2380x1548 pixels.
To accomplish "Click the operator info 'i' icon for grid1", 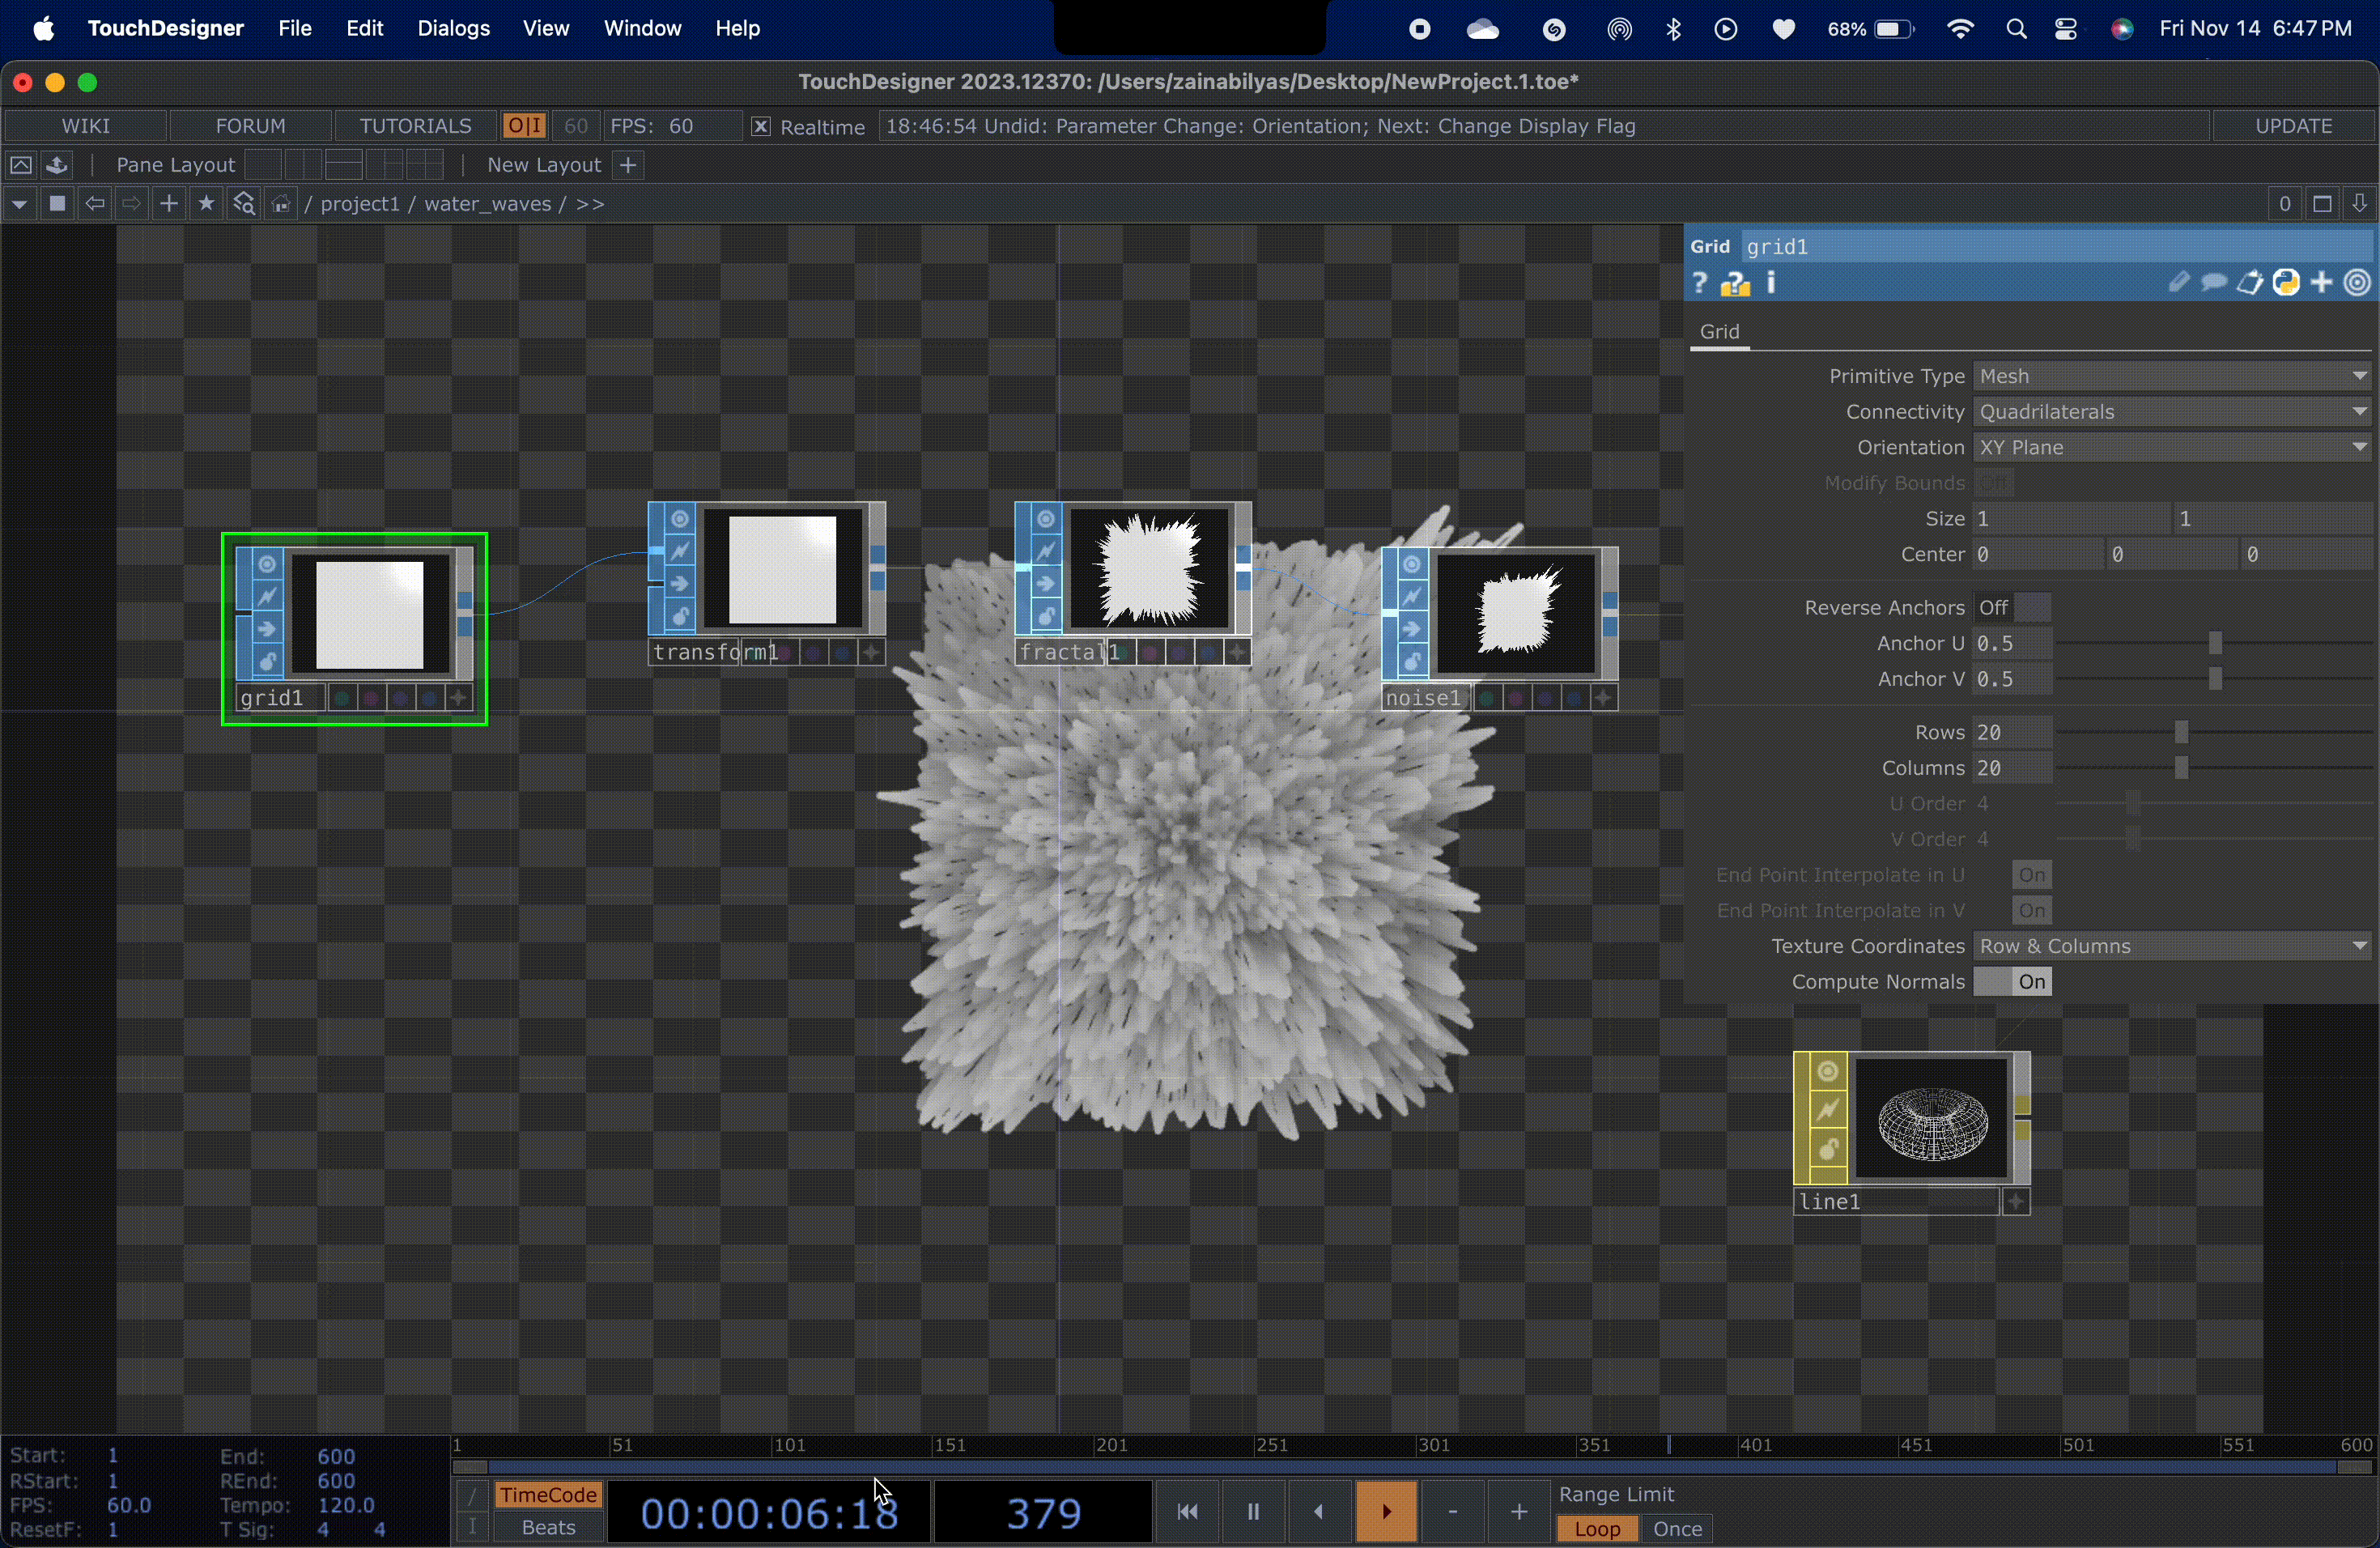I will click(1770, 283).
